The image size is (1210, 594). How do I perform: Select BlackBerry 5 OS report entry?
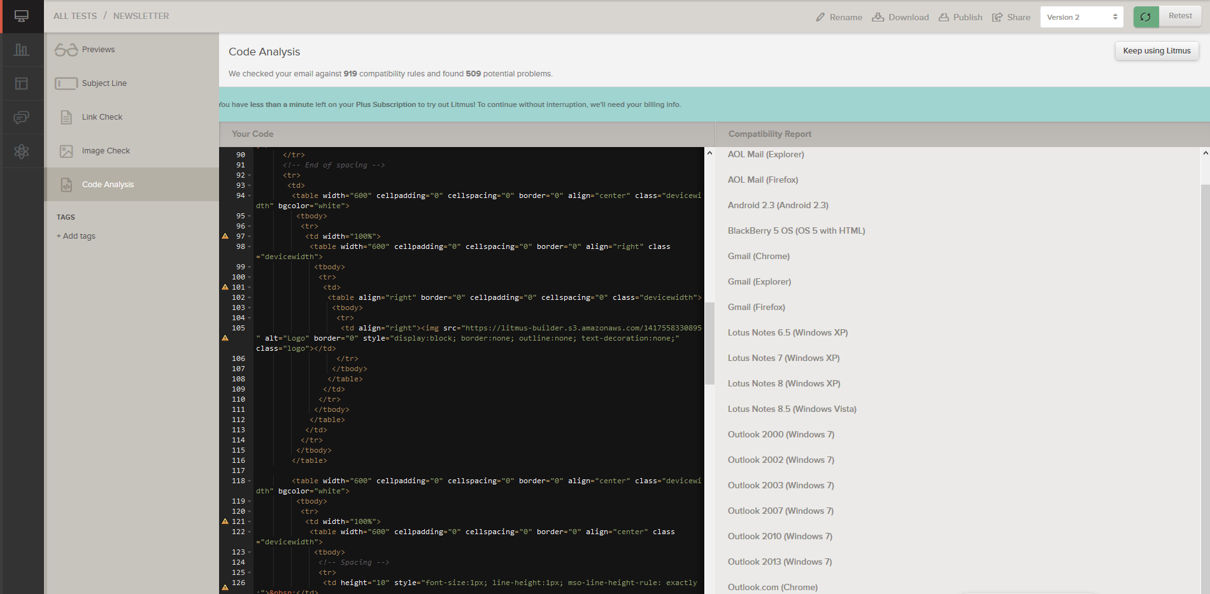point(797,231)
